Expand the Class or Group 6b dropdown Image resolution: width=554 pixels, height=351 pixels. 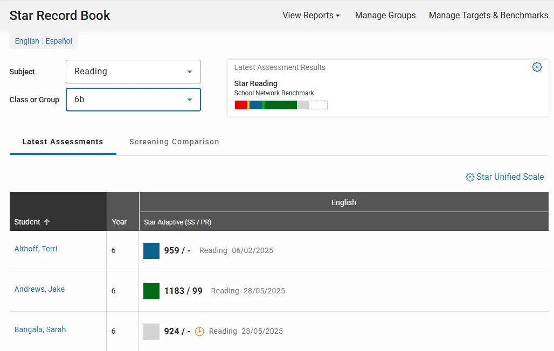pos(133,100)
